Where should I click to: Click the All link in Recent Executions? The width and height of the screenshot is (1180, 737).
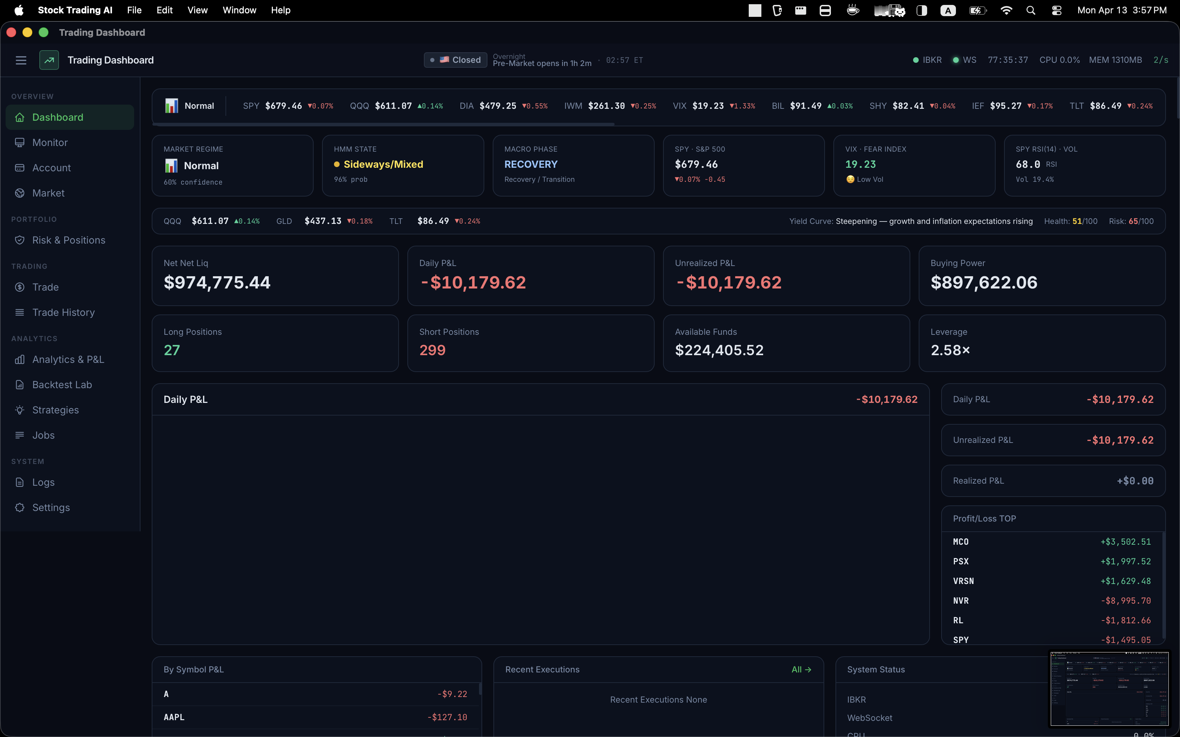(x=801, y=669)
